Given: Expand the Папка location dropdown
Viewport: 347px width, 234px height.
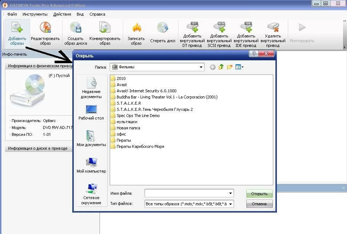Looking at the screenshot, I should 201,67.
